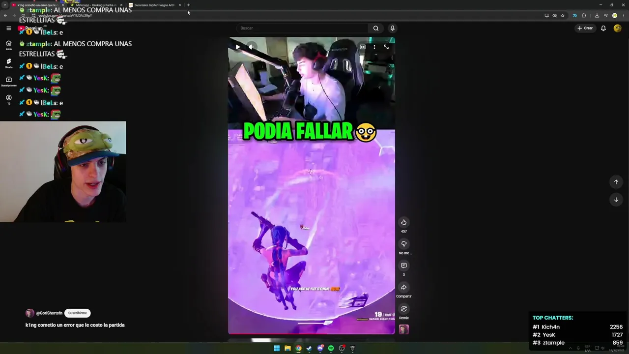Open @GoriShortsfn channel link
The height and width of the screenshot is (354, 629).
(49, 313)
